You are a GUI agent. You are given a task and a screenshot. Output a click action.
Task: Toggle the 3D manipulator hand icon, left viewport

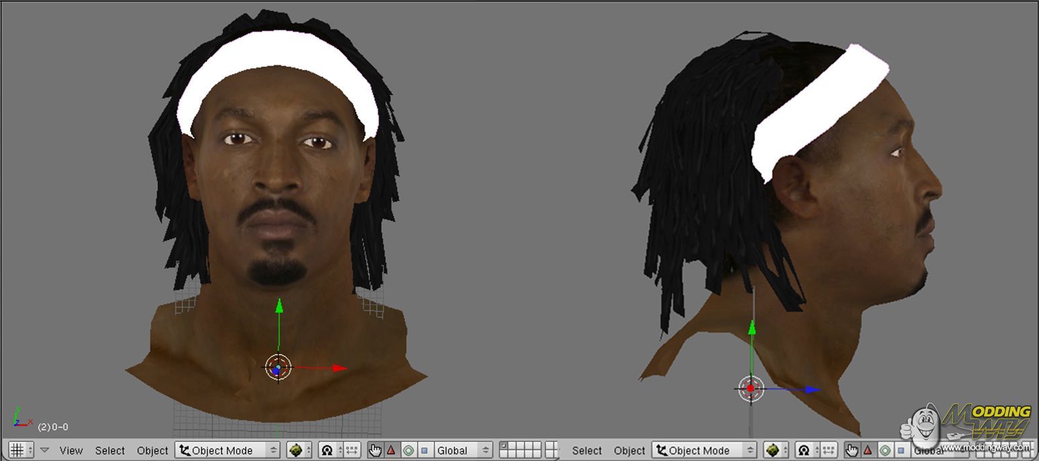point(375,450)
